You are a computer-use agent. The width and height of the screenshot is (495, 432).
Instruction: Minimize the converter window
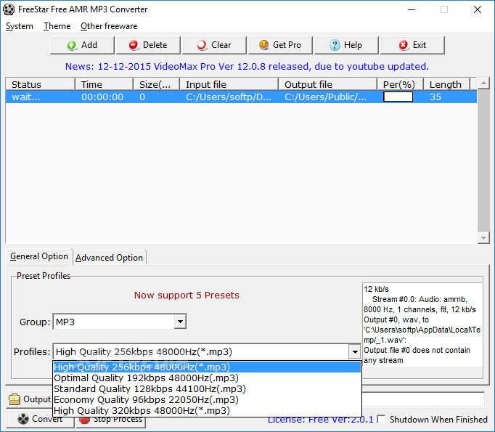pyautogui.click(x=412, y=9)
